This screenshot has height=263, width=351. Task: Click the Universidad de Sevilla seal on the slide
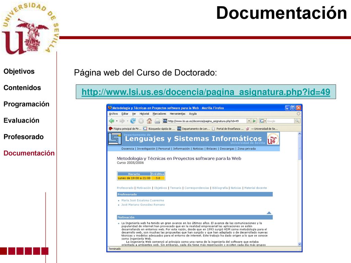30,28
